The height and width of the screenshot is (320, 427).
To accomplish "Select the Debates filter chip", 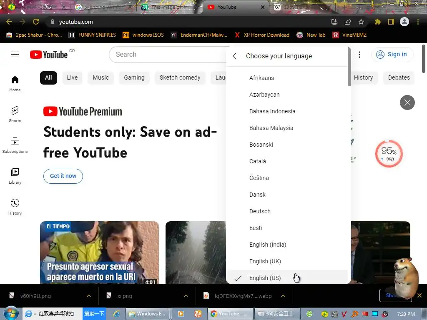I will (399, 78).
